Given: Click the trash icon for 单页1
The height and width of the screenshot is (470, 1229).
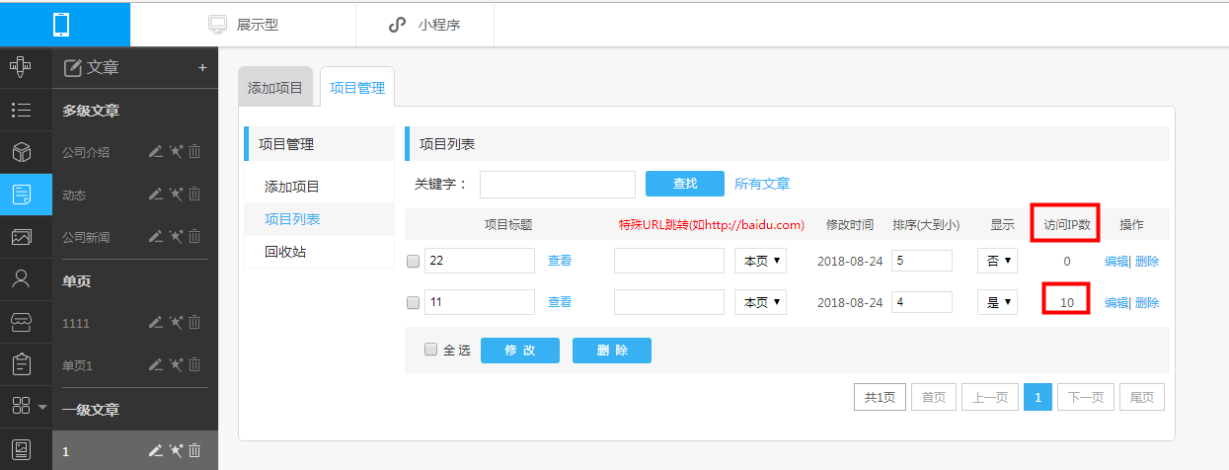Looking at the screenshot, I should 194,364.
